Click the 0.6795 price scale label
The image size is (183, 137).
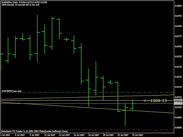point(178,16)
